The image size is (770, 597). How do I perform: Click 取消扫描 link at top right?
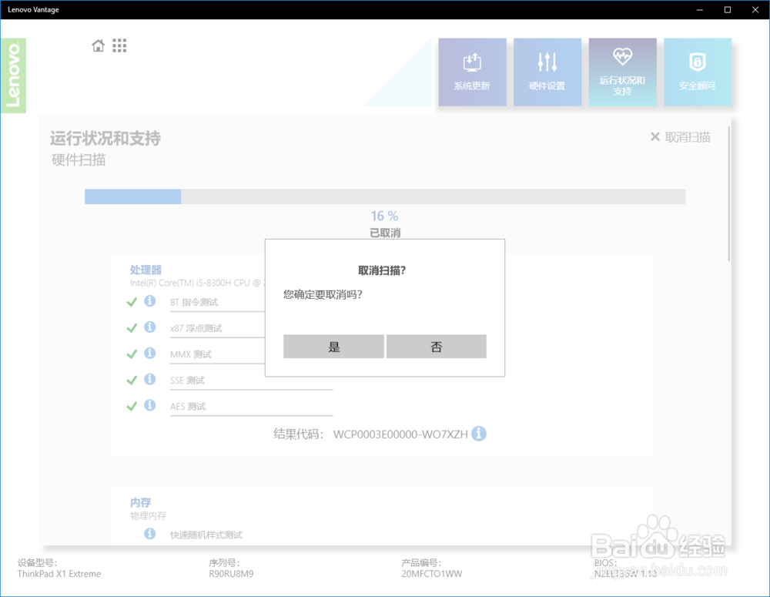(680, 137)
